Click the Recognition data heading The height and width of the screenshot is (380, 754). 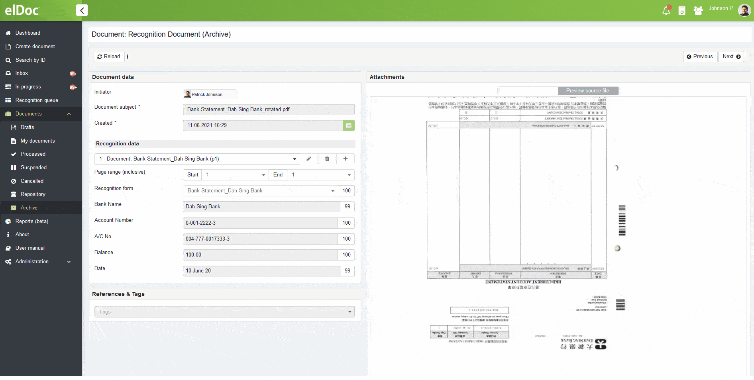(118, 144)
